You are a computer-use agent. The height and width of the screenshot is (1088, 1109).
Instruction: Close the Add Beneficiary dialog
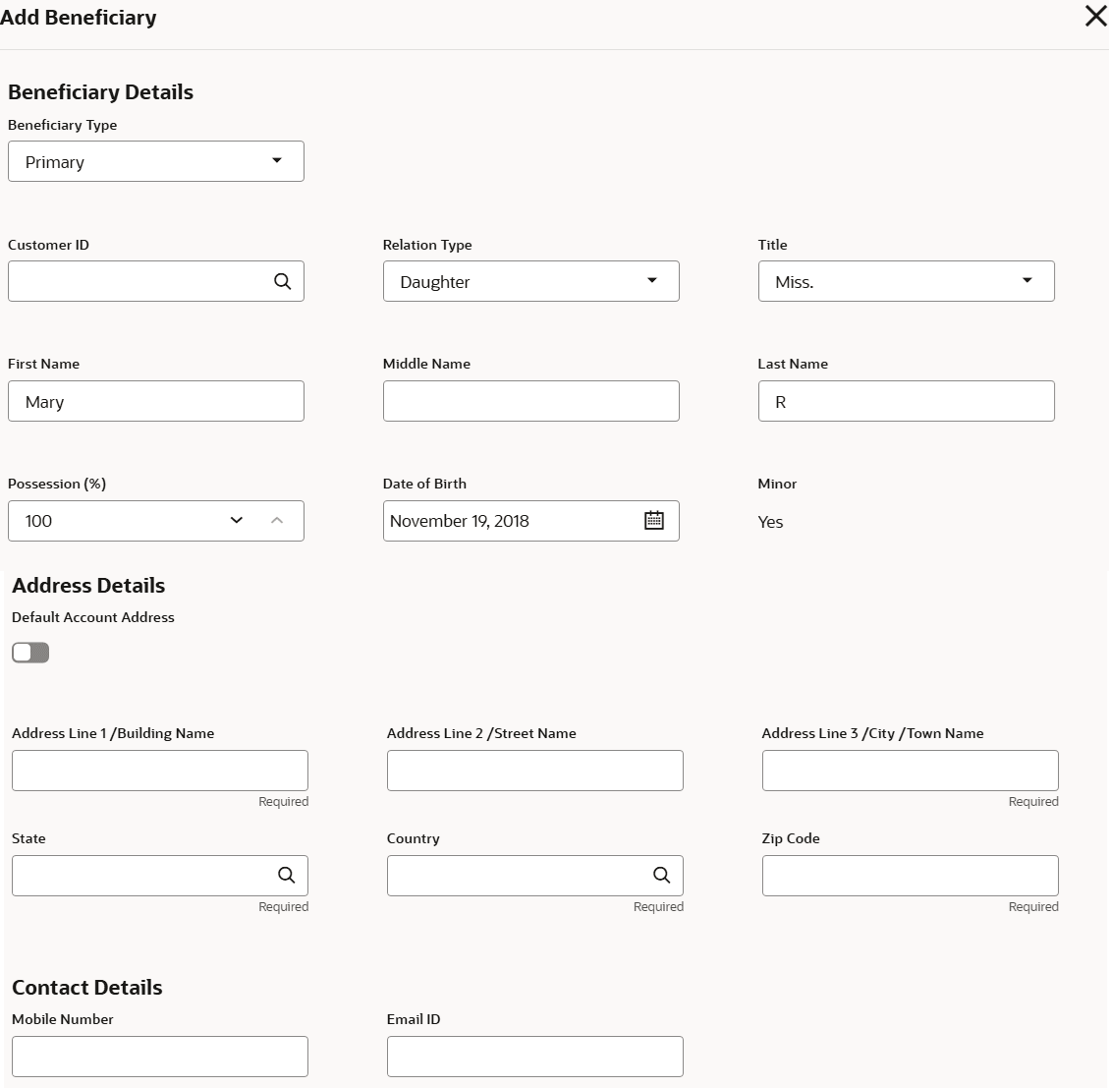(x=1094, y=16)
